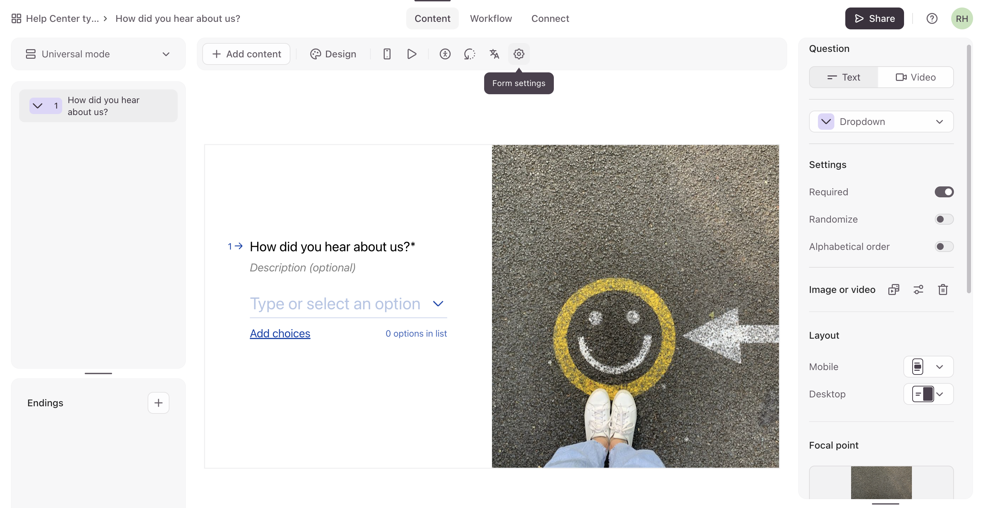Click the Share button
Viewport: 984px width, 508px height.
point(874,18)
